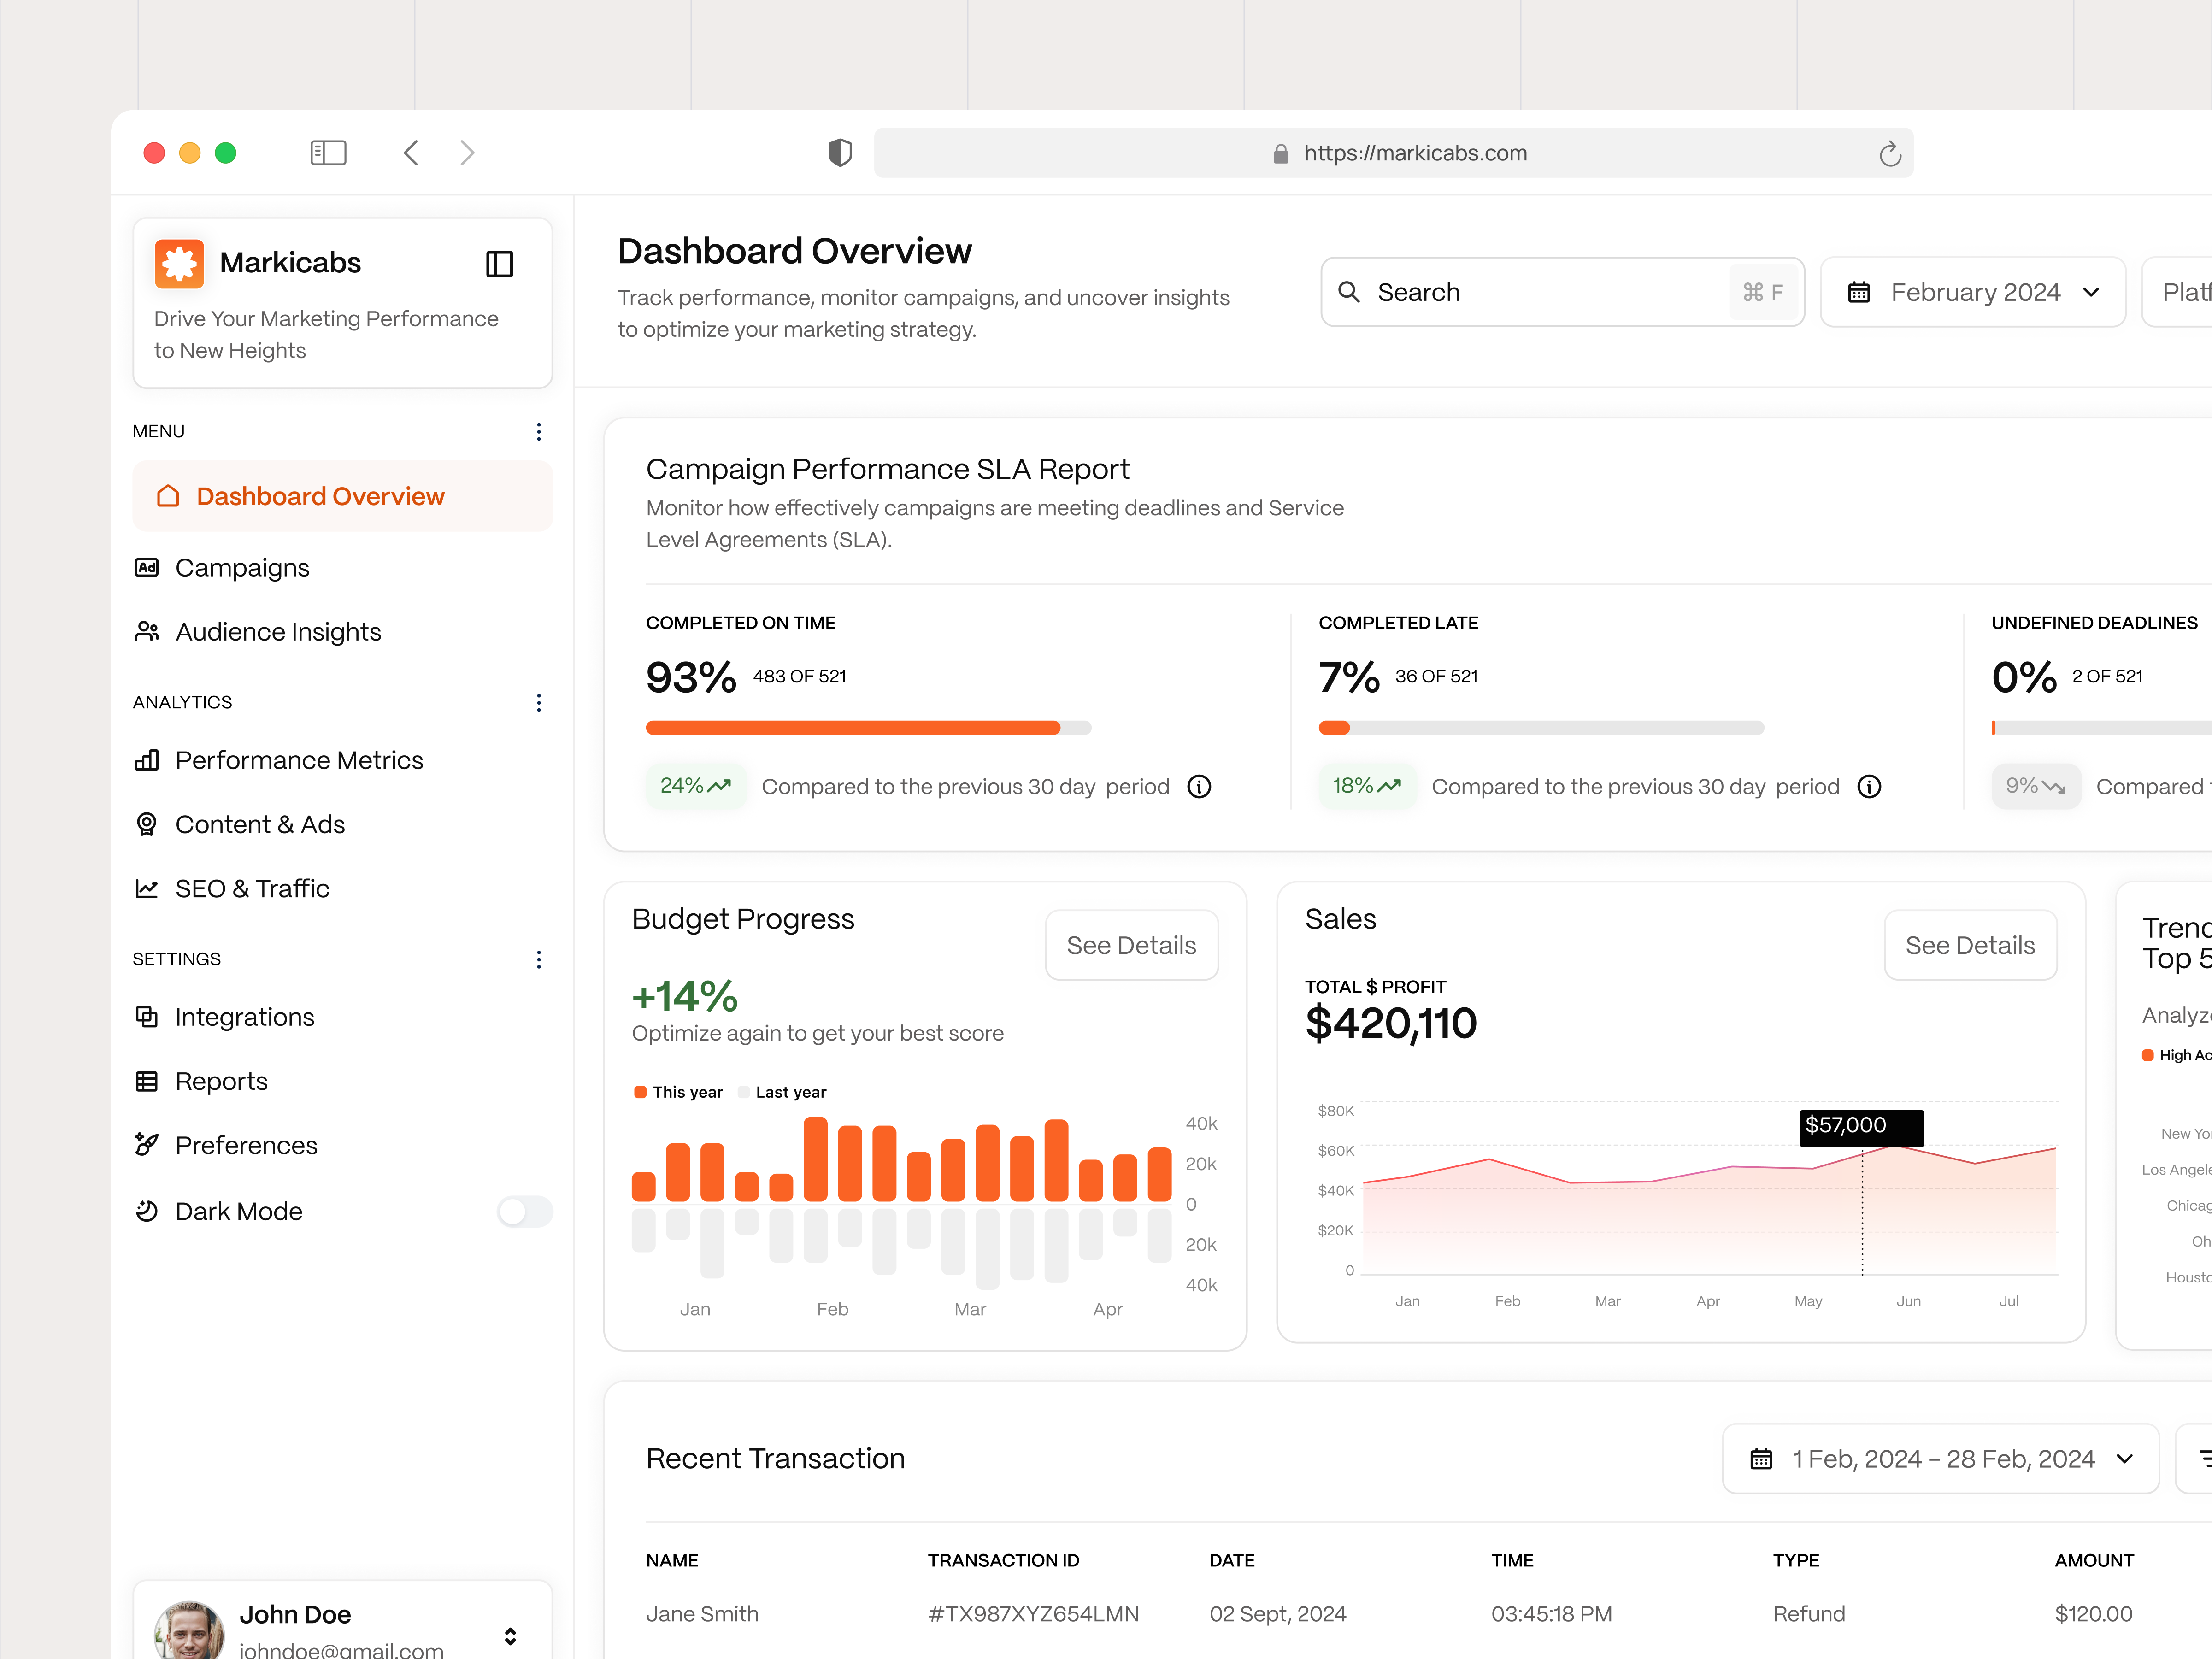Click the Content & Ads badge icon
Image resolution: width=2212 pixels, height=1659 pixels.
tap(147, 824)
